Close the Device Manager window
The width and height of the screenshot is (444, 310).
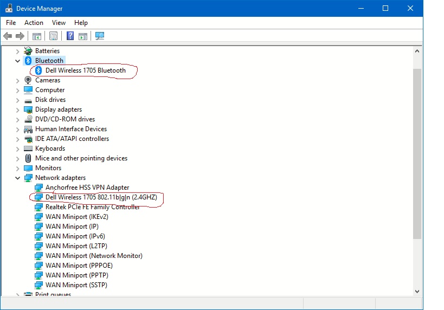[410, 8]
